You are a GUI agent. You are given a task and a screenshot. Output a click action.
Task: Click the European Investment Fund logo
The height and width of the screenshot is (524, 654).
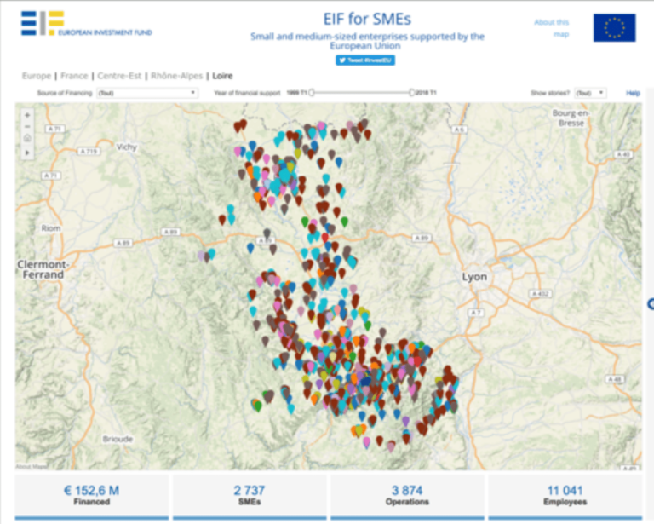pyautogui.click(x=87, y=24)
